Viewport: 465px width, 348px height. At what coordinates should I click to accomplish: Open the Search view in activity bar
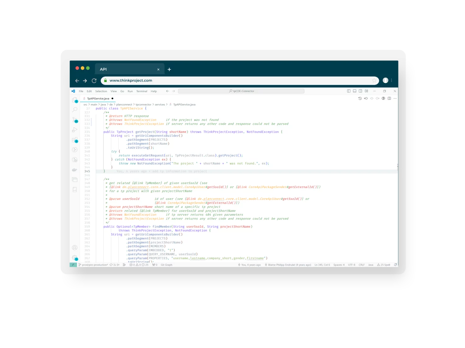[x=75, y=110]
